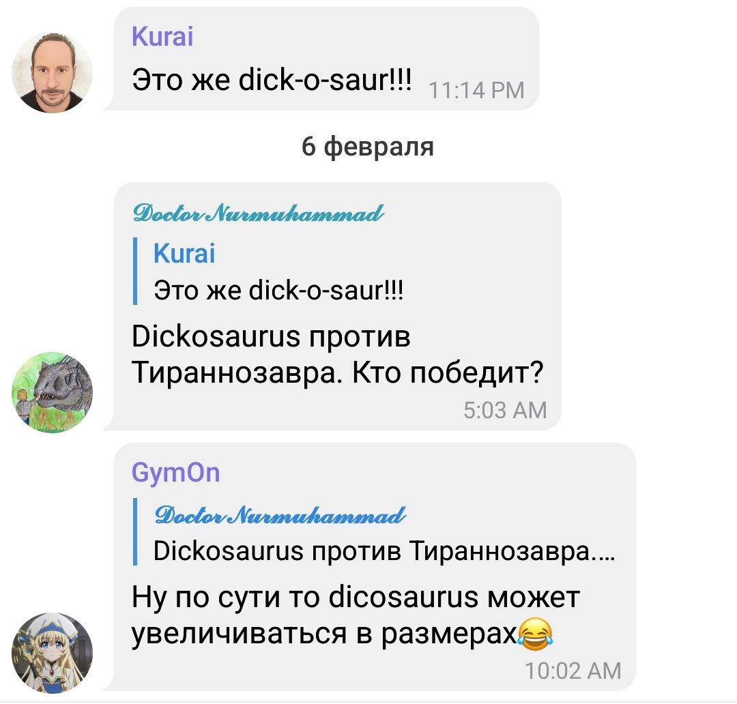The image size is (737, 704).
Task: Open GymOn's anime girl avatar
Action: point(52,653)
